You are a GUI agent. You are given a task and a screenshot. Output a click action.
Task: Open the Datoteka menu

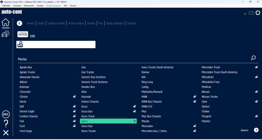(6, 6)
